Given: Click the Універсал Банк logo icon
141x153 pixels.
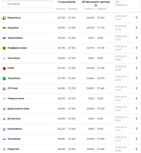Looking at the screenshot, I should click(x=4, y=99).
